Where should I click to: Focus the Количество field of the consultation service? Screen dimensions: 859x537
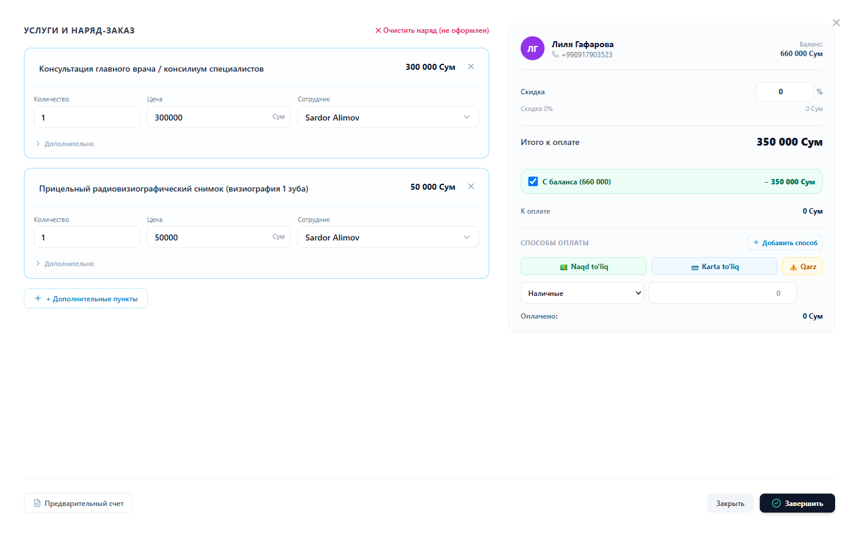coord(87,118)
